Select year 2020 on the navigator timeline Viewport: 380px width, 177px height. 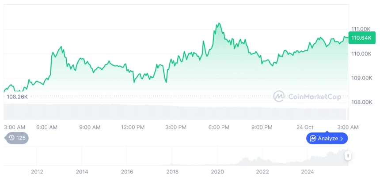coord(217,171)
